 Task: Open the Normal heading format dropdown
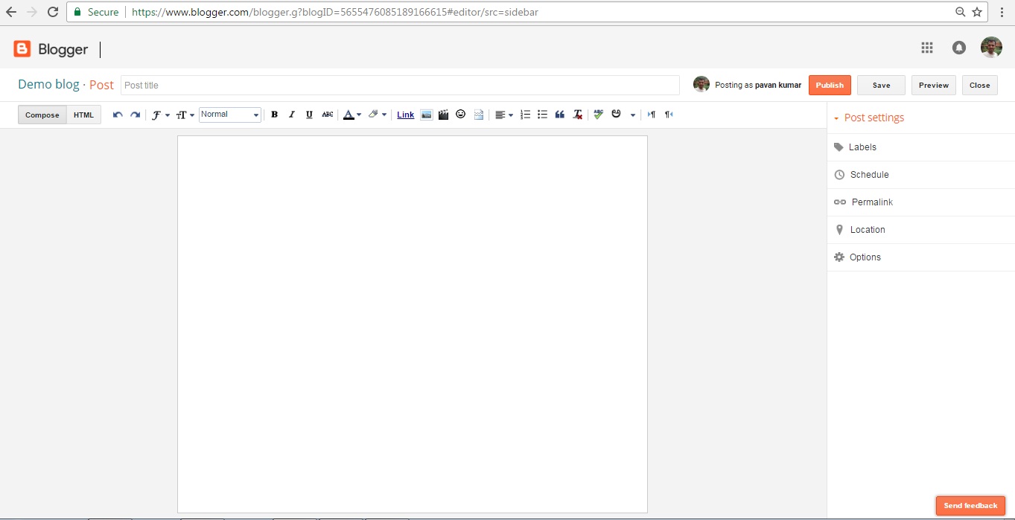(230, 115)
